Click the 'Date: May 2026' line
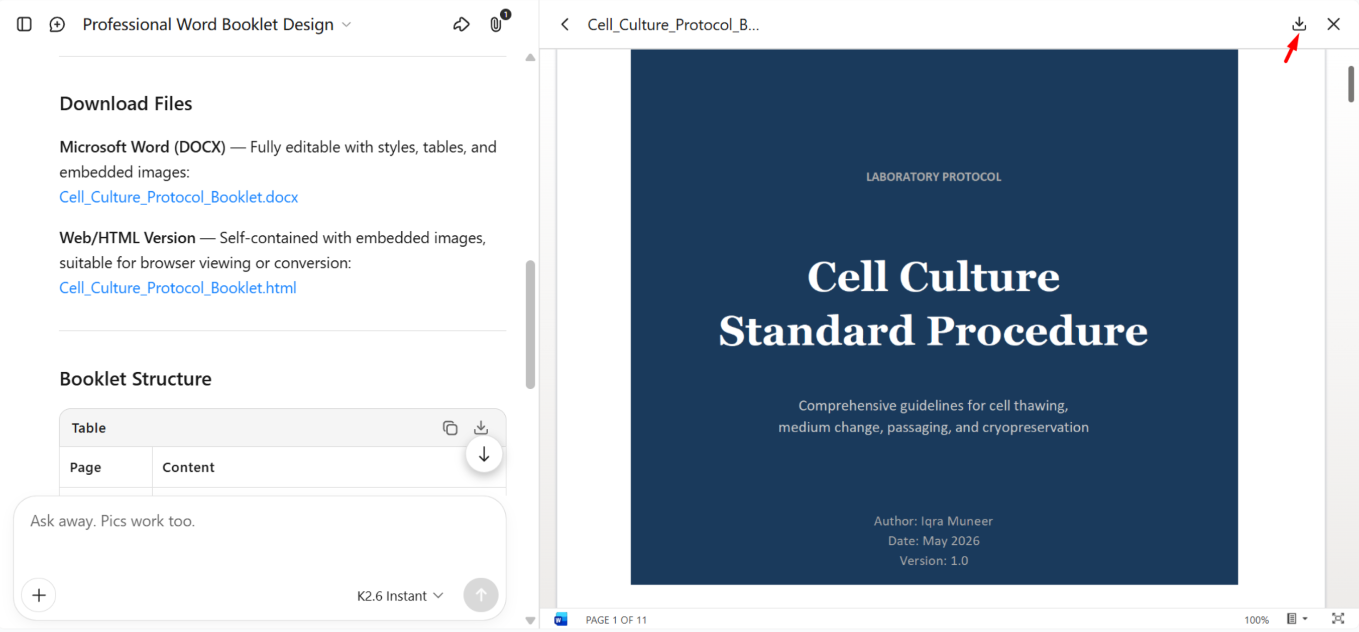The width and height of the screenshot is (1359, 632). (933, 541)
